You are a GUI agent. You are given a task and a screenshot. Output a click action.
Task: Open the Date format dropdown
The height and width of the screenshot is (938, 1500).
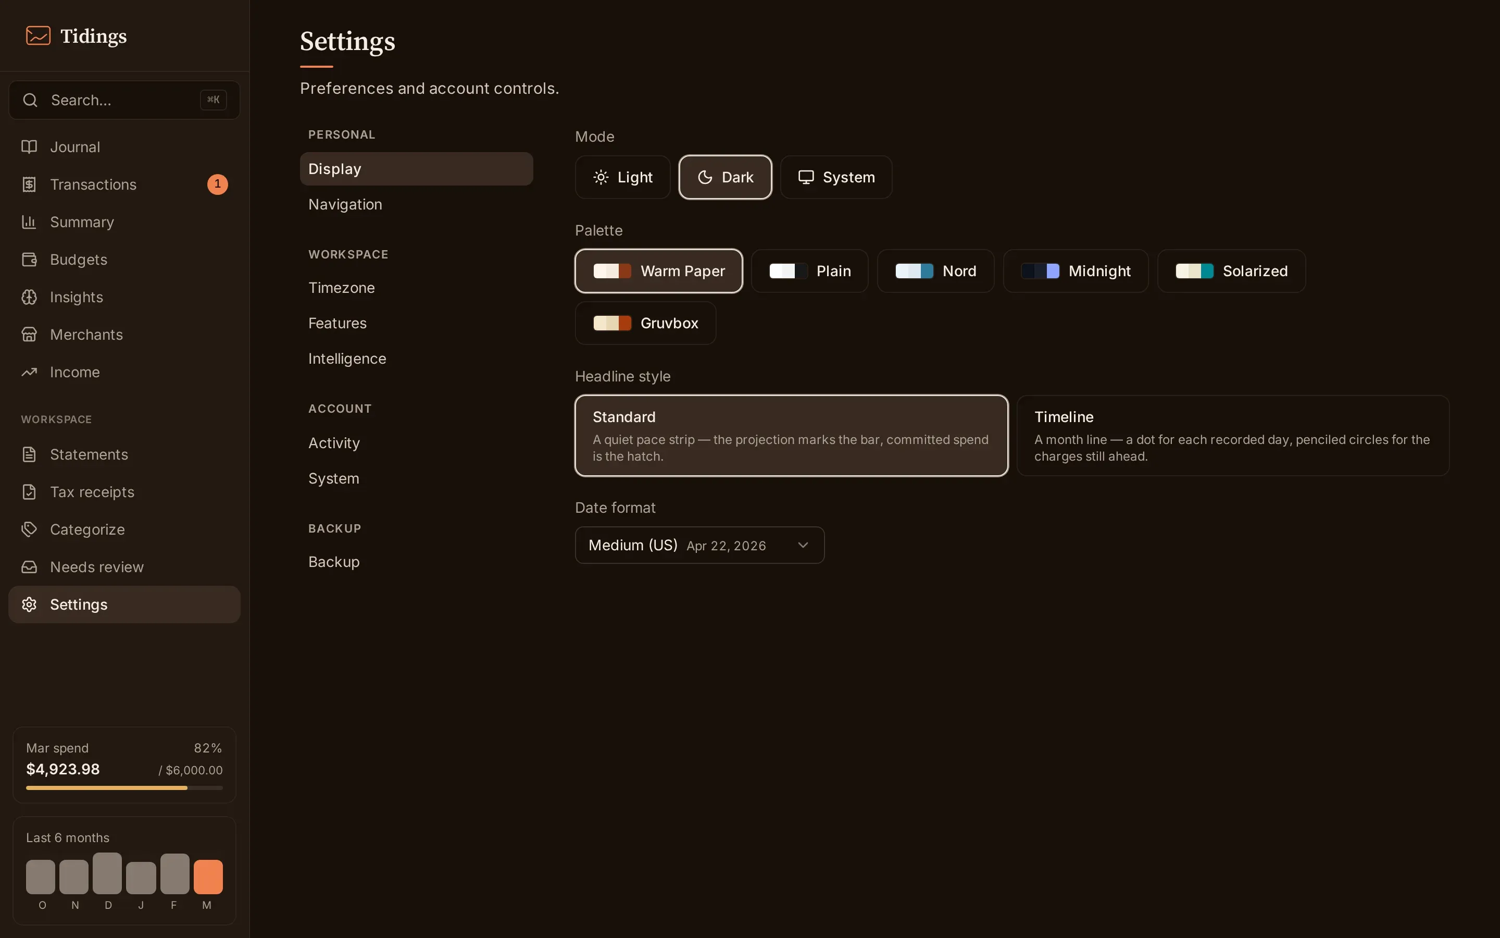point(699,545)
